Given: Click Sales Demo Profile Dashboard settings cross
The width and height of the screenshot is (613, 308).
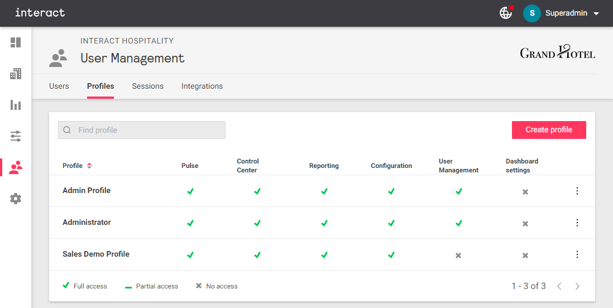Looking at the screenshot, I should pyautogui.click(x=525, y=255).
